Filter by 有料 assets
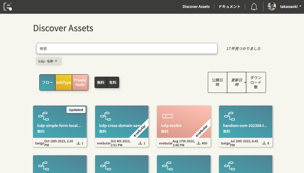The image size is (304, 173). [113, 83]
